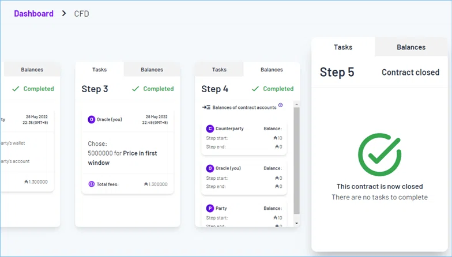
Task: Click the Oracle O avatar in Step 4
Action: pyautogui.click(x=210, y=168)
